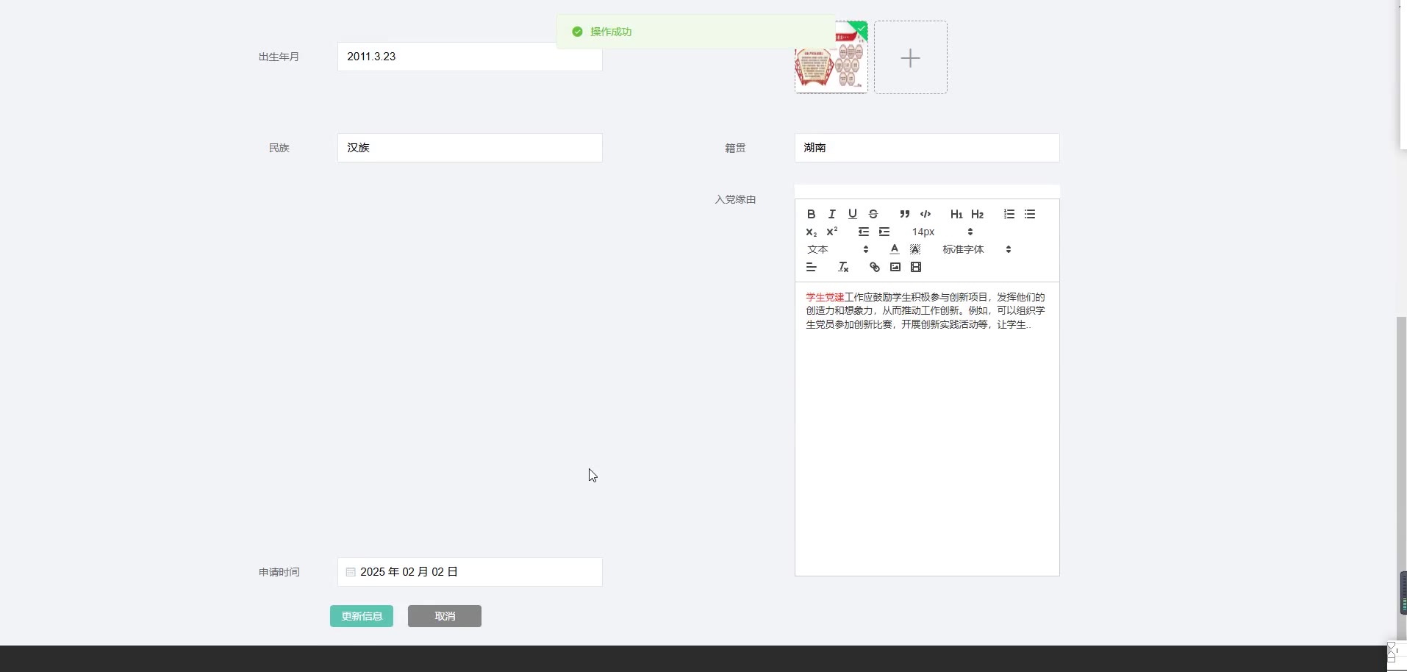Apply subscript formatting

pyautogui.click(x=811, y=232)
